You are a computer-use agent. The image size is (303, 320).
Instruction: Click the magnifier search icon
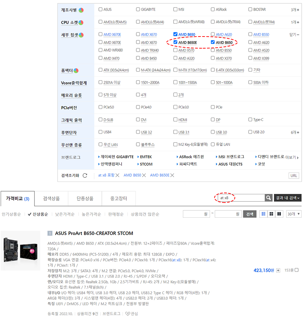[x=269, y=198]
